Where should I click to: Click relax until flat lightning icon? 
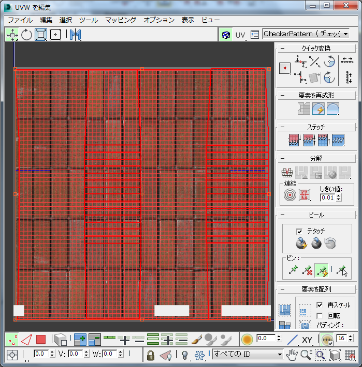pos(318,109)
